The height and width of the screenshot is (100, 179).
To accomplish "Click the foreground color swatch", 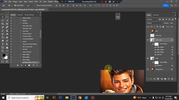I will [x=4, y=55].
